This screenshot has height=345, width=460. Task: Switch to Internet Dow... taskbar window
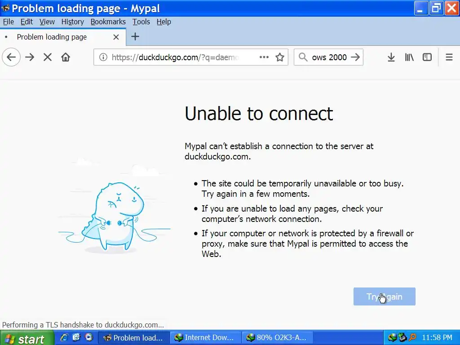pos(205,338)
